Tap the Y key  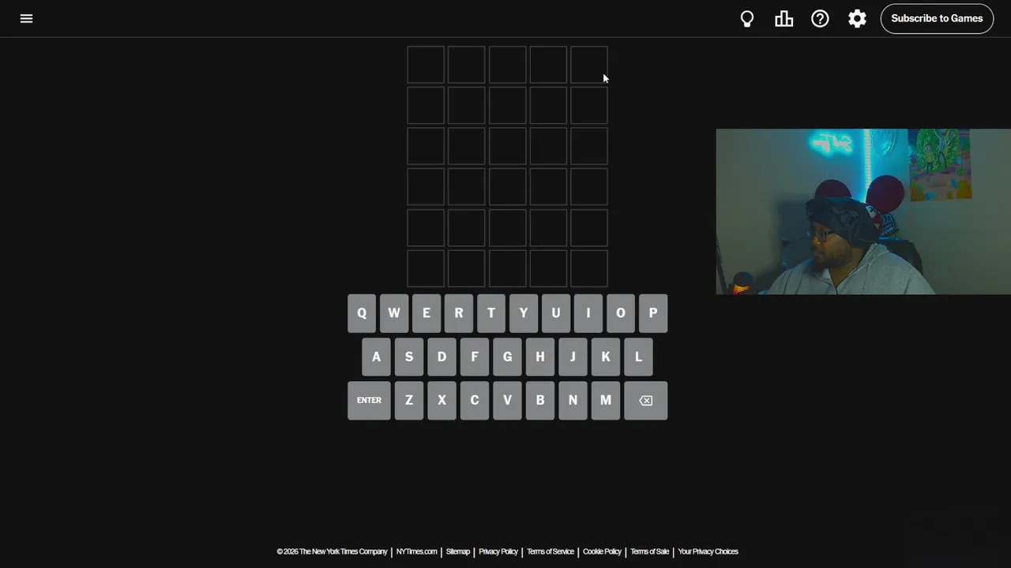pyautogui.click(x=524, y=313)
